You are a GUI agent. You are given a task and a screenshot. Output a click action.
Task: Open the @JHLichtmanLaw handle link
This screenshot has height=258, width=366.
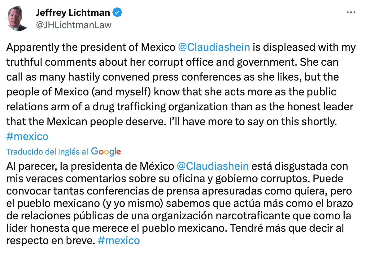[74, 25]
